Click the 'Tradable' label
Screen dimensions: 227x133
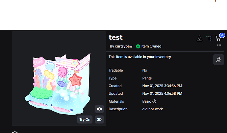click(x=116, y=70)
